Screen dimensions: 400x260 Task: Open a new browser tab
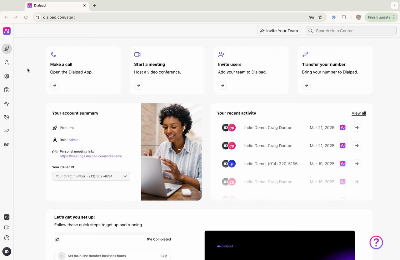(94, 6)
